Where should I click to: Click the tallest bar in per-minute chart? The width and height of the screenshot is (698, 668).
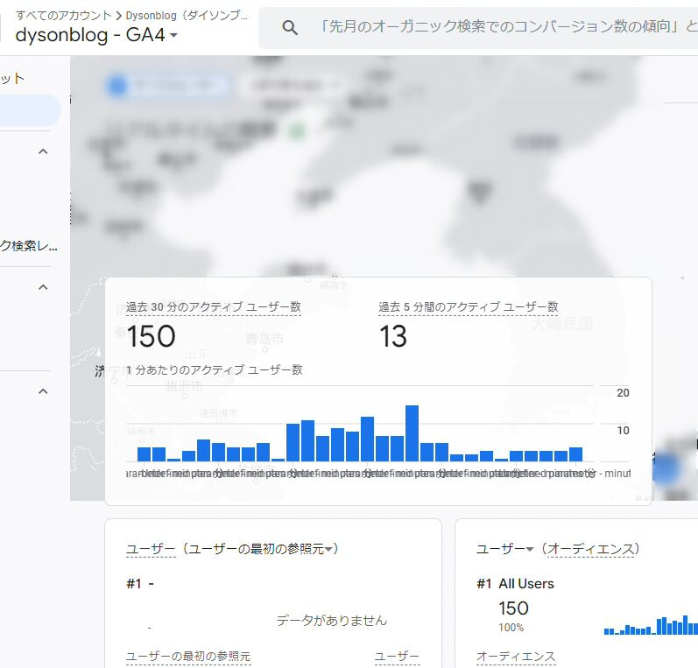pos(412,433)
